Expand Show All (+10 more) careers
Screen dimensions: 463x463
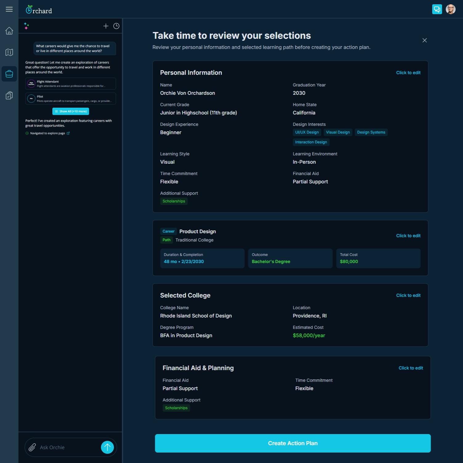click(71, 111)
